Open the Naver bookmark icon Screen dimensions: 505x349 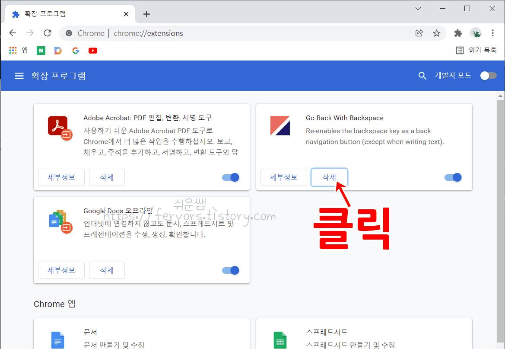click(41, 51)
